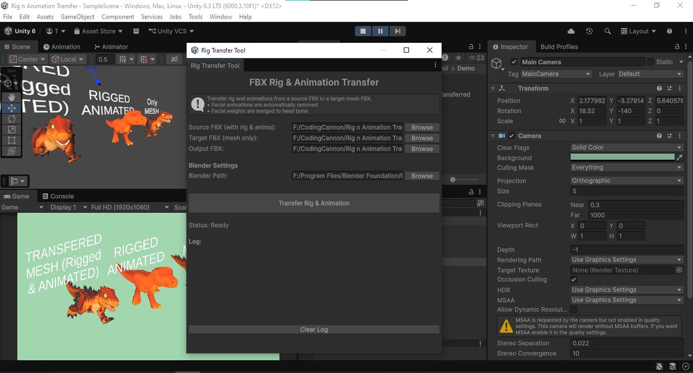Open Rendering Path dropdown
693x373 pixels.
click(x=627, y=260)
